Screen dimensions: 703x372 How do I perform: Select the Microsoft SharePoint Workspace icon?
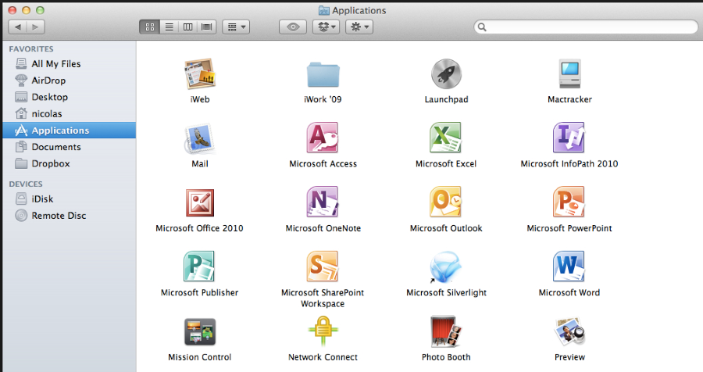[323, 266]
